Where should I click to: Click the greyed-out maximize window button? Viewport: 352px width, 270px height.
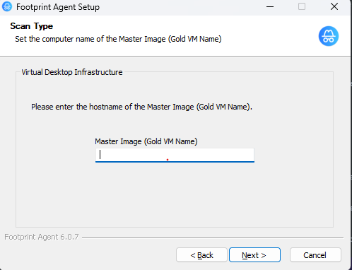[x=302, y=6]
